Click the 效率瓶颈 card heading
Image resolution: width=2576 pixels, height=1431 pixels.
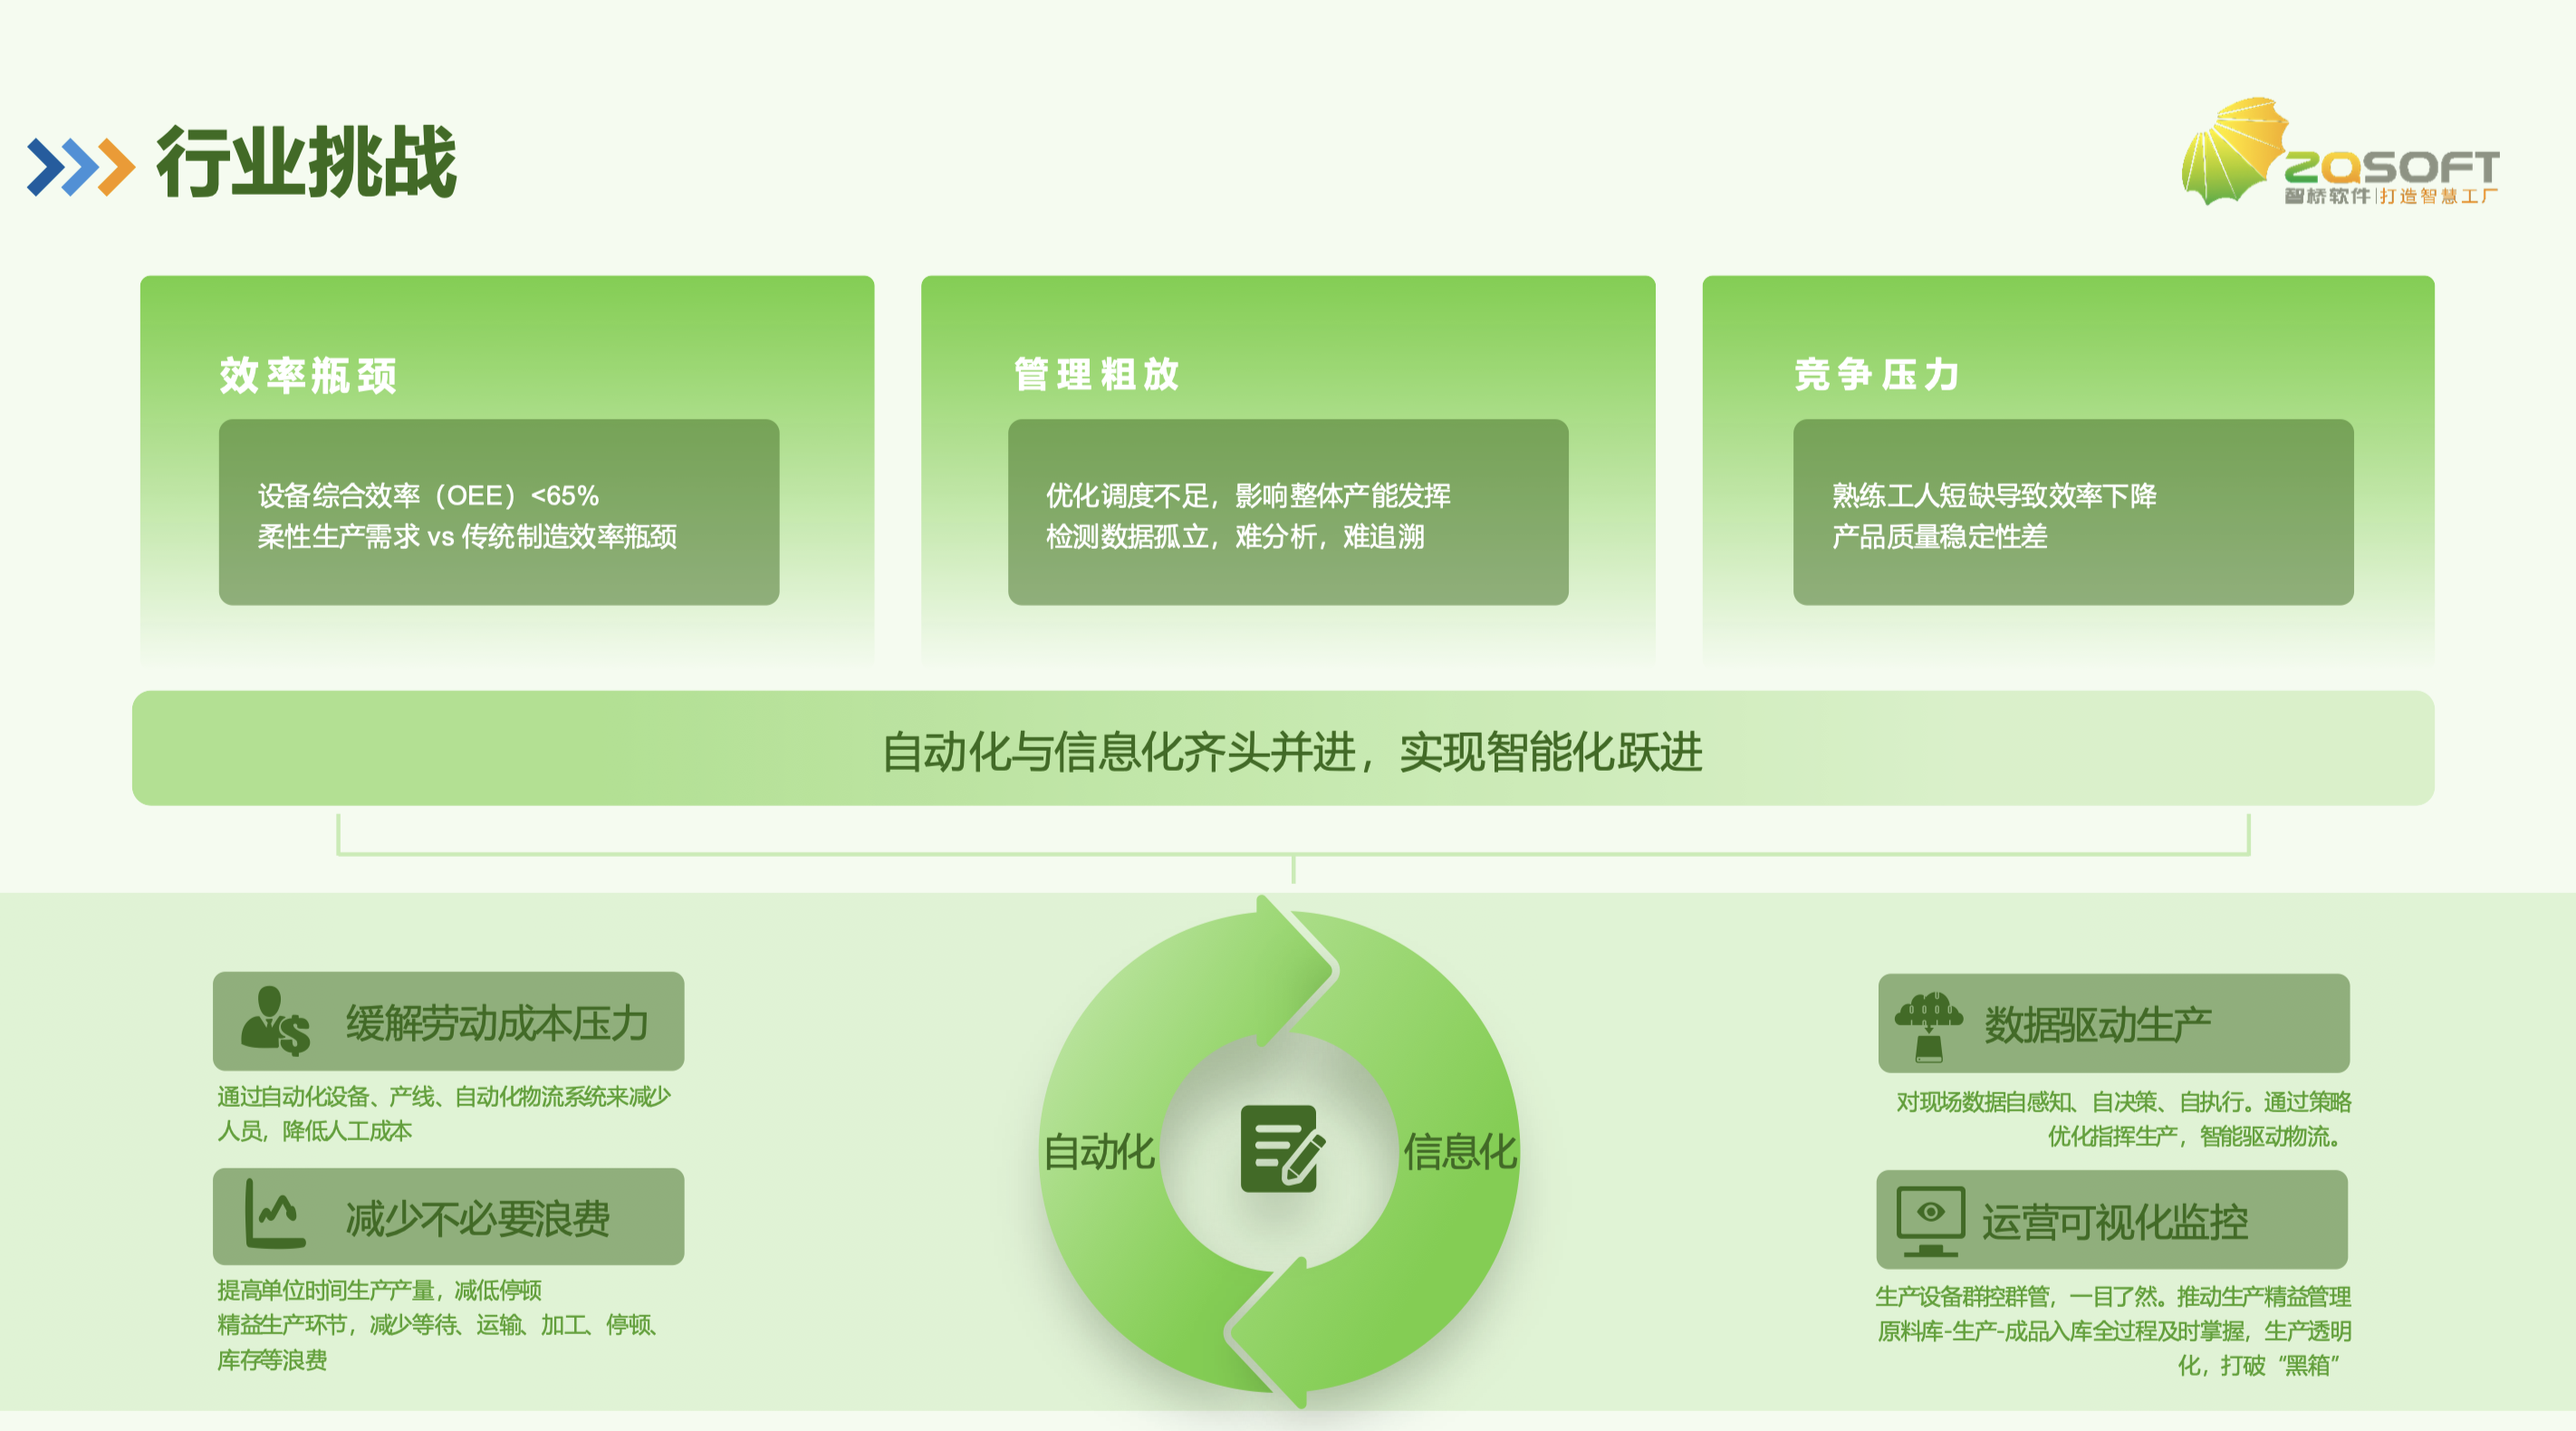(308, 375)
